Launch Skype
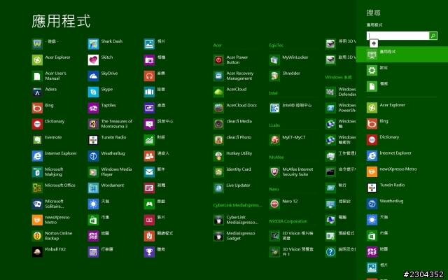The image size is (448, 280). pyautogui.click(x=101, y=92)
